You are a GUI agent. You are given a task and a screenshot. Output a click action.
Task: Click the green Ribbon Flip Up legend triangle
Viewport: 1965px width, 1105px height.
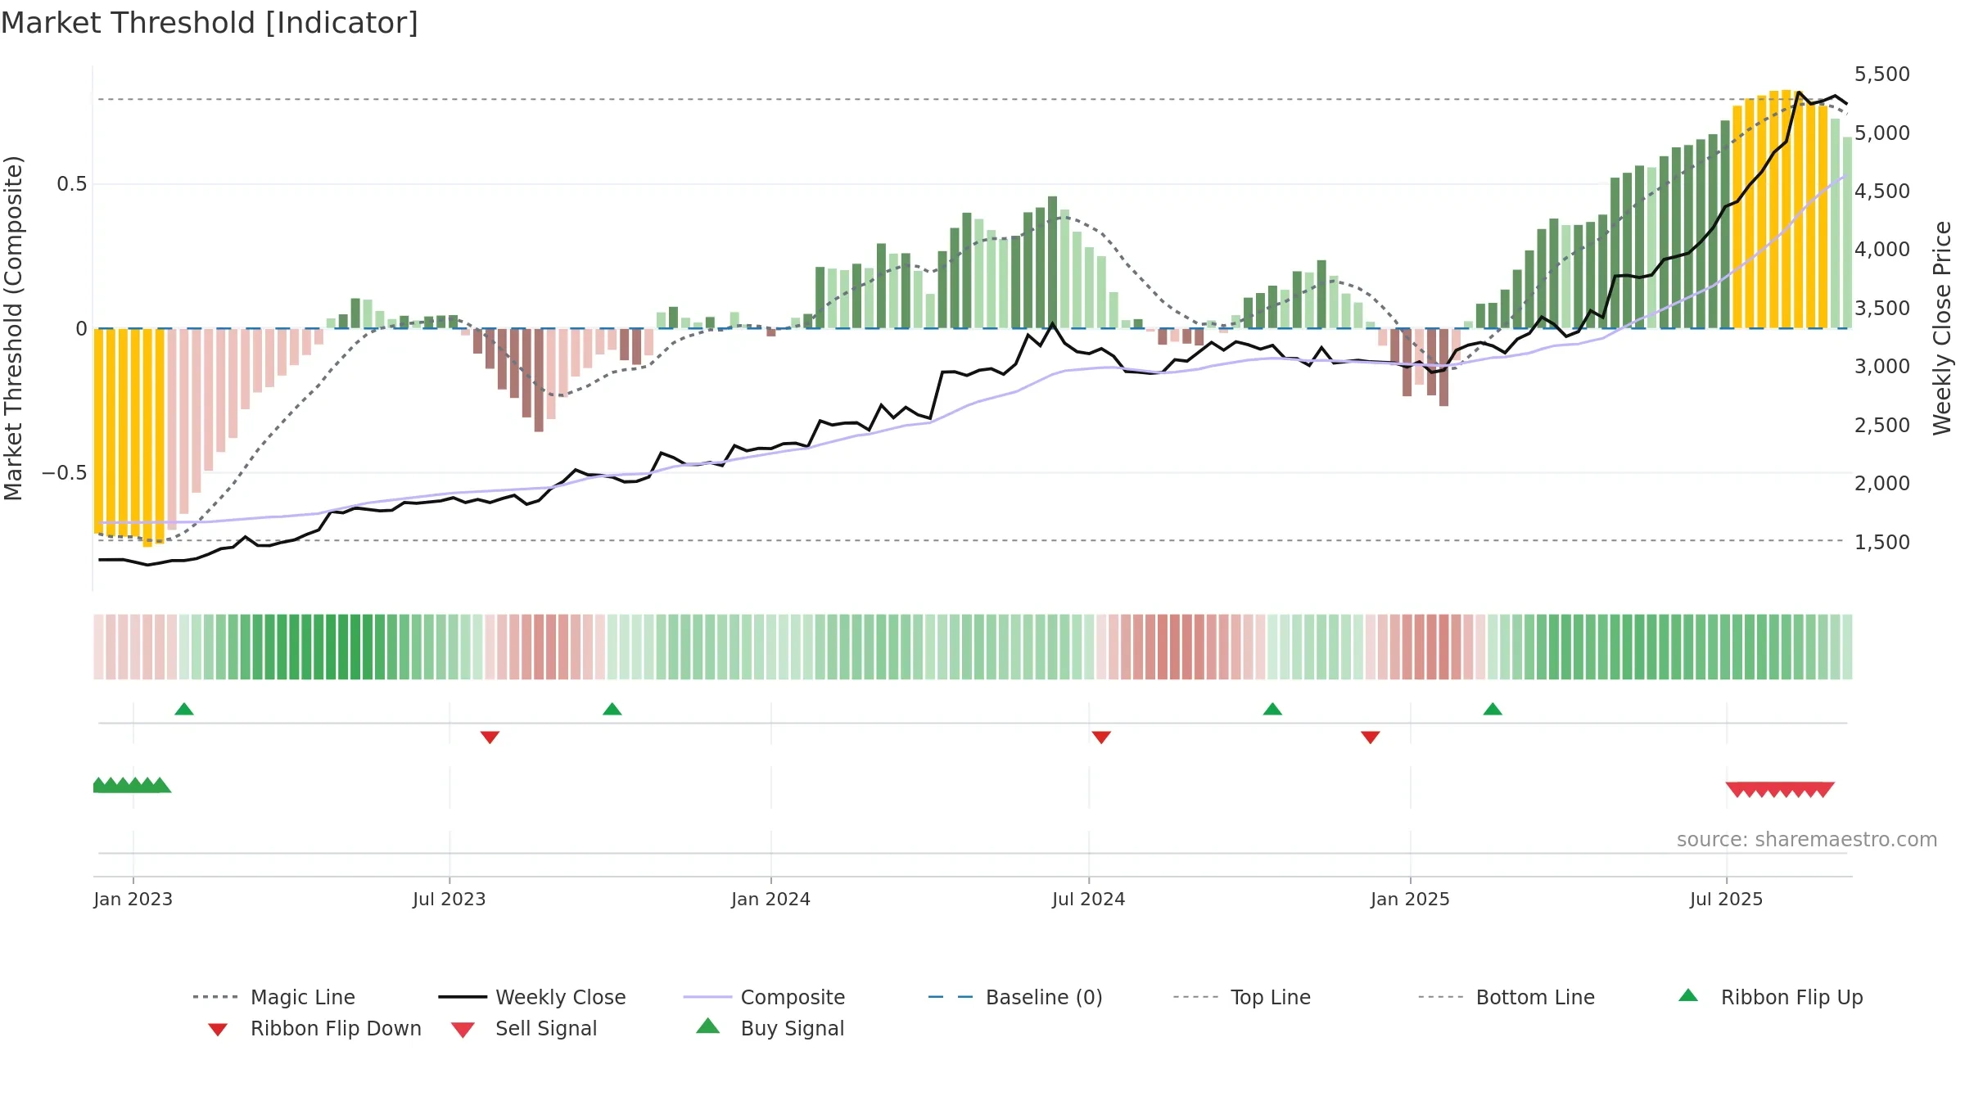pyautogui.click(x=1688, y=995)
